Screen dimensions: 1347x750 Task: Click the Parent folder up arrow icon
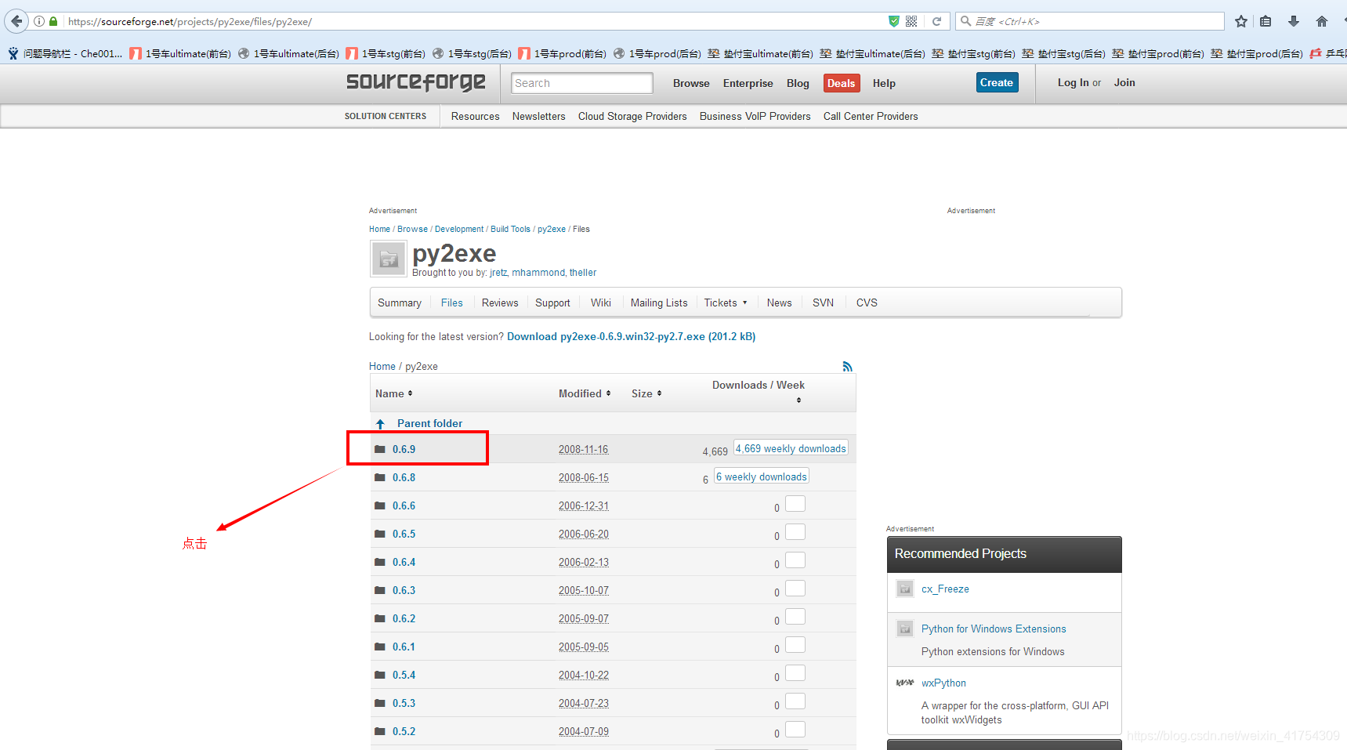[x=380, y=424]
